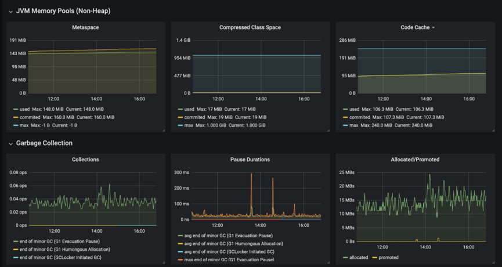Toggle max series in Compressed Class Space legend
Image resolution: width=502 pixels, height=267 pixels.
click(189, 125)
